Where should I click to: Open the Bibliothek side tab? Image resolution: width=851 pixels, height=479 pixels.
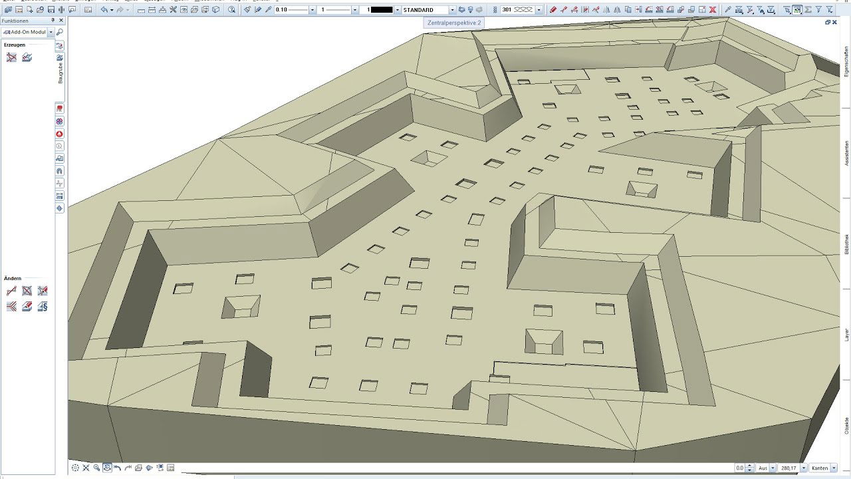[x=846, y=243]
